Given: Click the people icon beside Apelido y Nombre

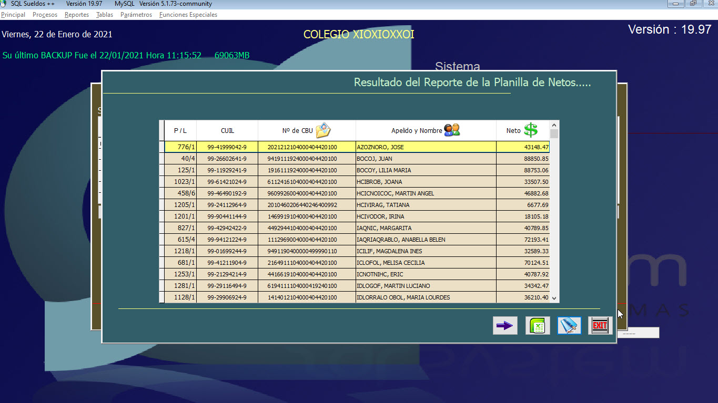Looking at the screenshot, I should pos(452,130).
